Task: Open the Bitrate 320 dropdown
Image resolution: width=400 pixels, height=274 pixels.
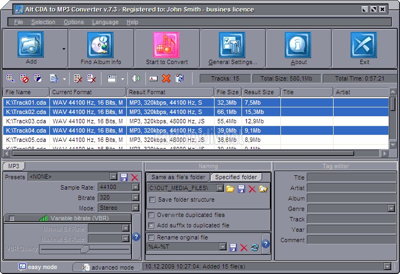Action: click(x=136, y=197)
